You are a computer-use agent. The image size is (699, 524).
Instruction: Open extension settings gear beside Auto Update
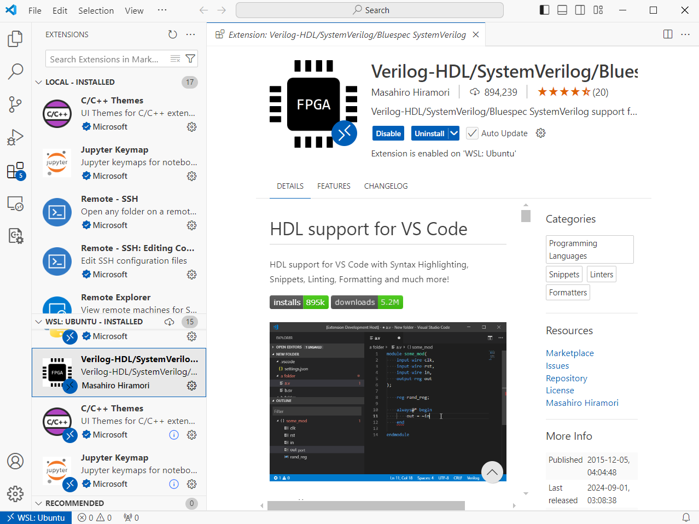coord(541,133)
